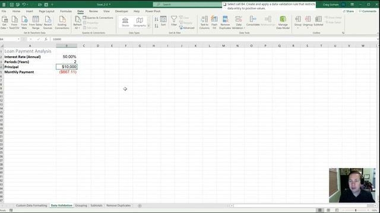Screen dimensions: 380x213
Task: Open Advanced filter options
Action: point(187,28)
